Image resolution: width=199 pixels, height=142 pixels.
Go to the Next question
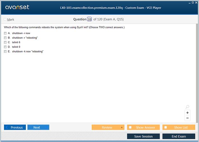click(38, 128)
